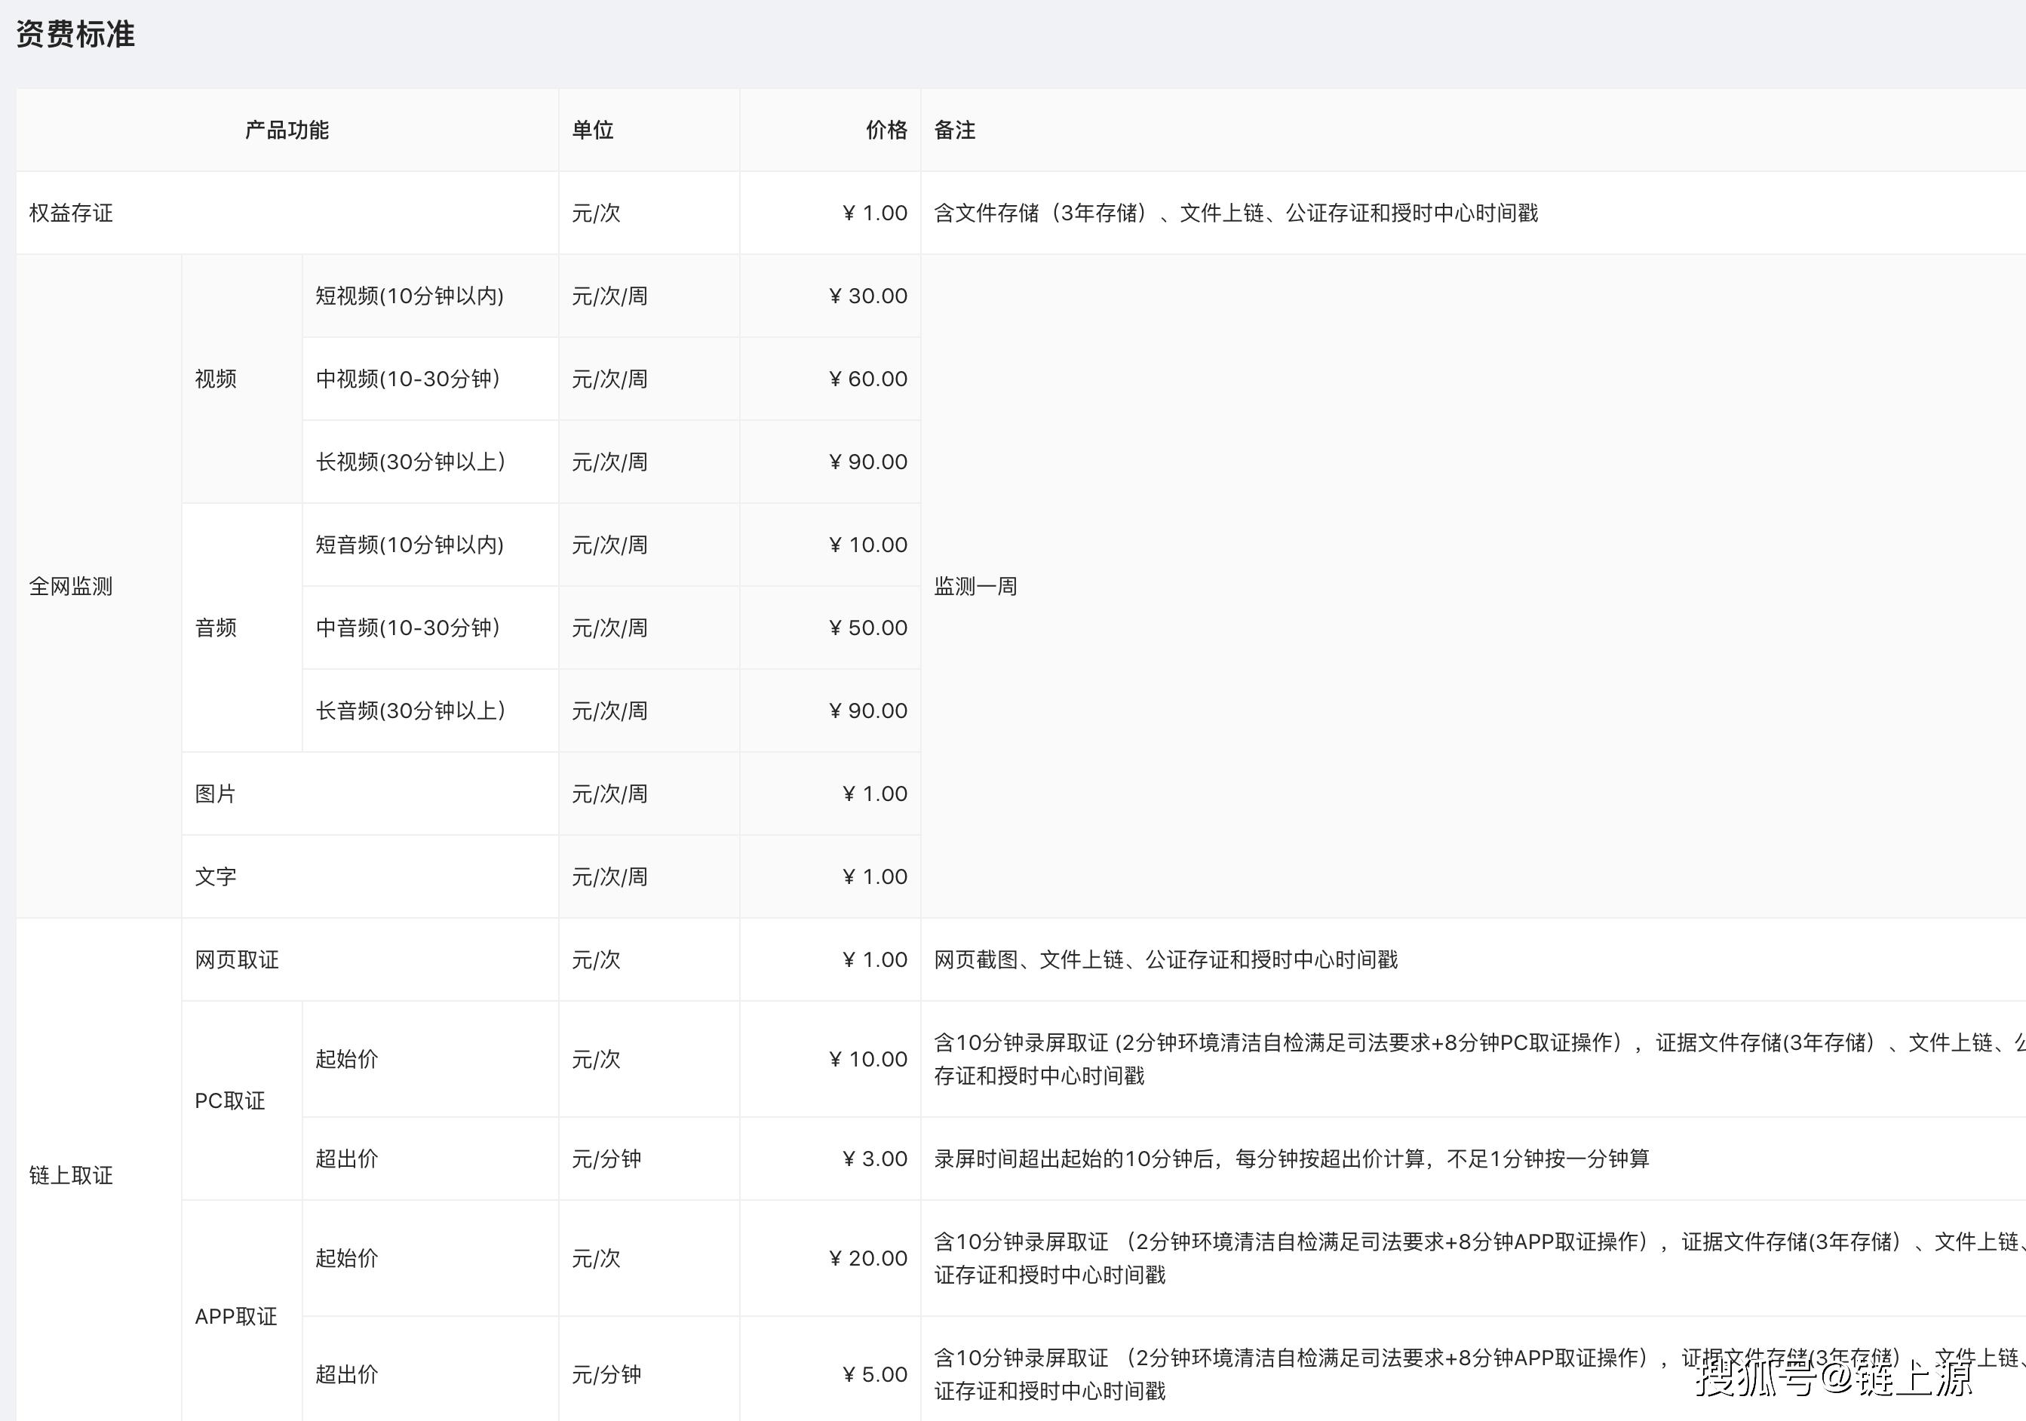Click the 产品功能 column header
This screenshot has height=1421, width=2026.
(x=286, y=130)
